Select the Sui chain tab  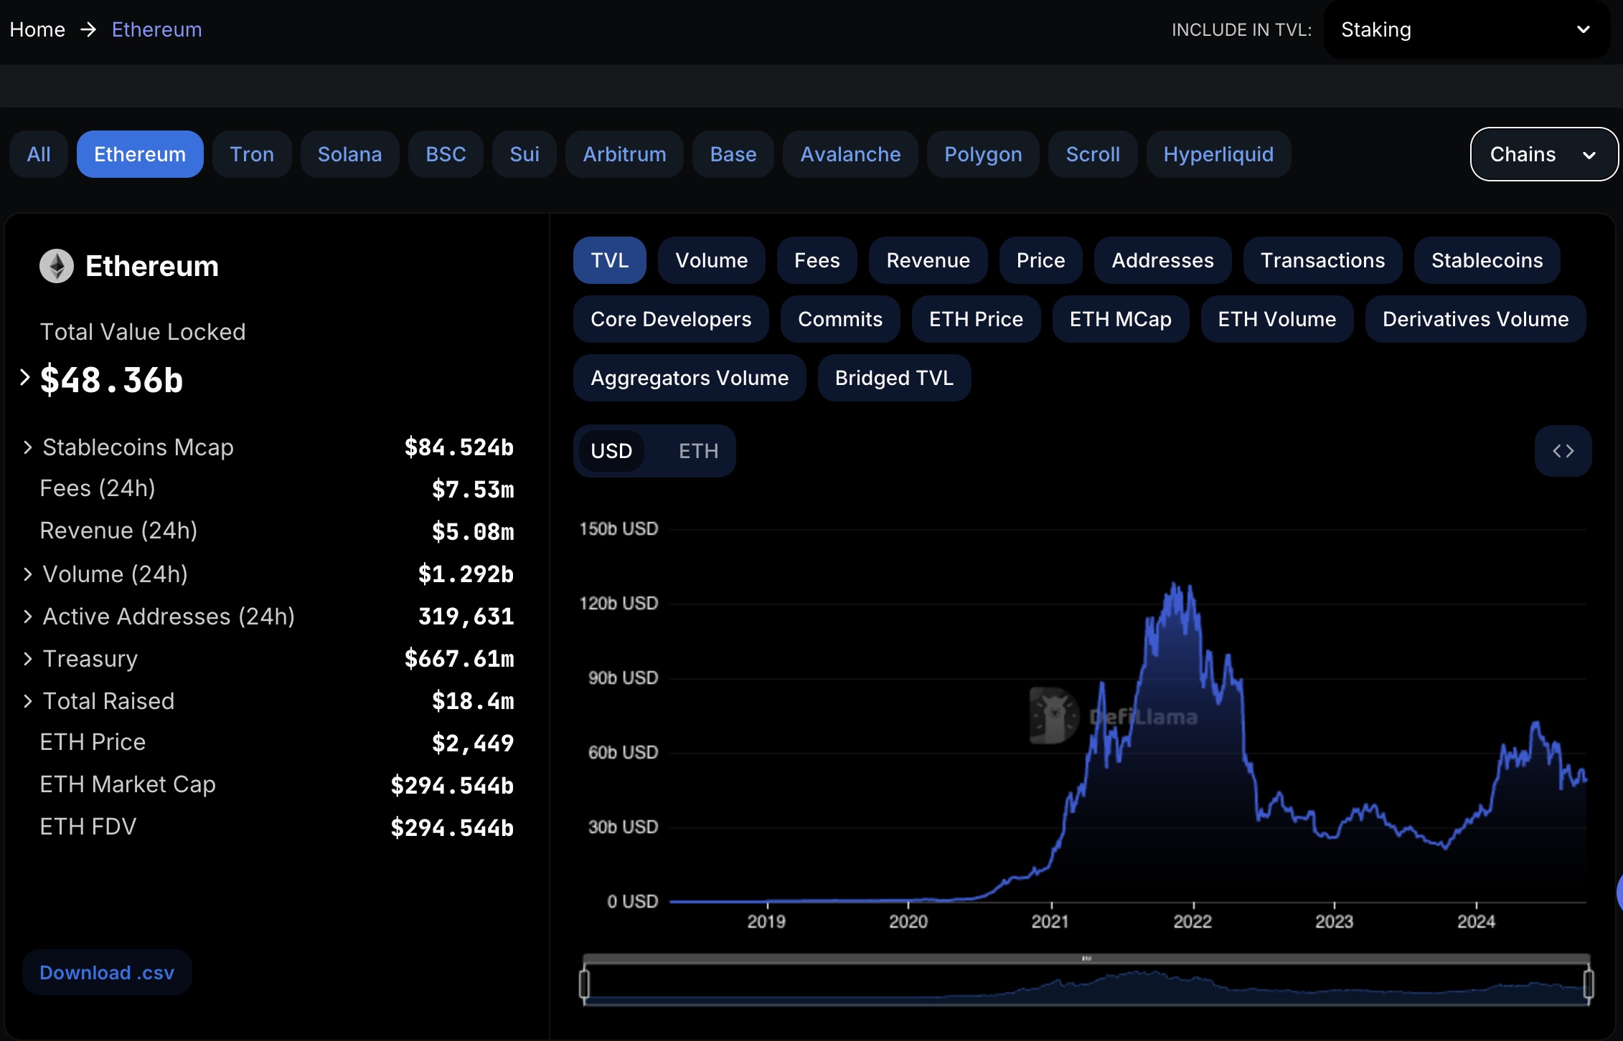(524, 154)
